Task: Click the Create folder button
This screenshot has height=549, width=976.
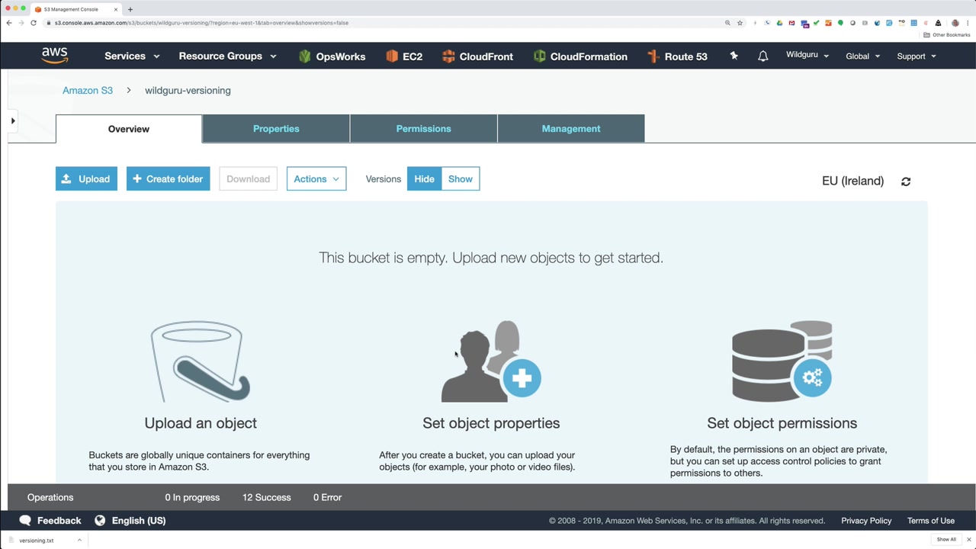Action: [x=168, y=179]
